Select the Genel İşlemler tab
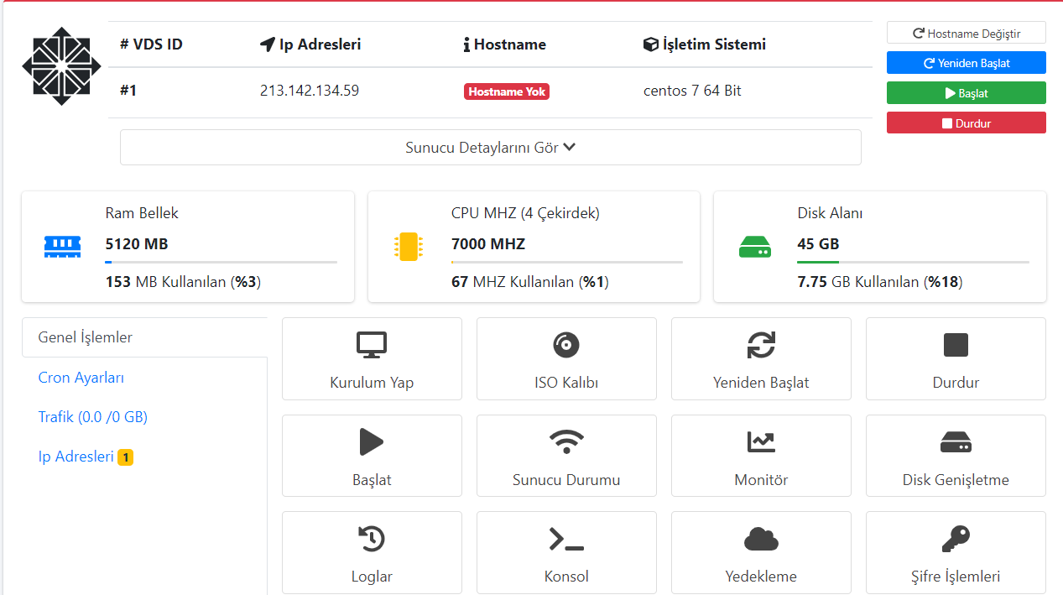The image size is (1063, 595). coord(144,337)
